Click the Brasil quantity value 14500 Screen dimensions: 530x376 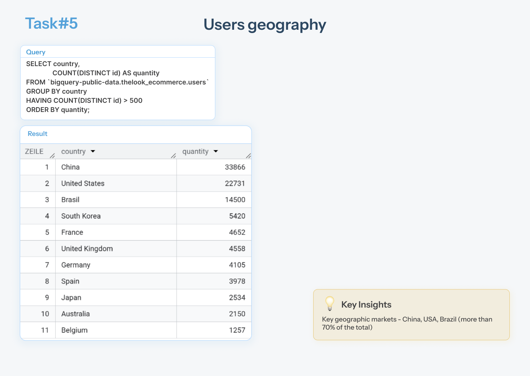[235, 200]
